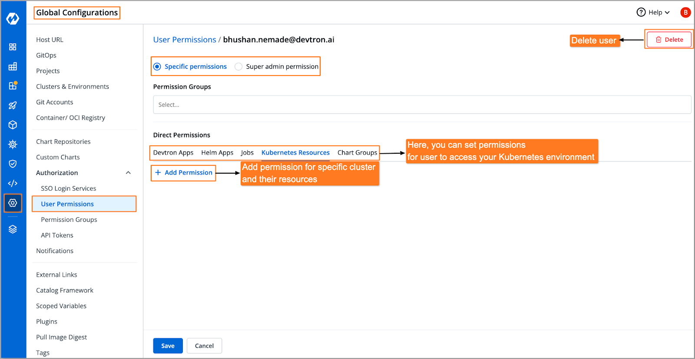Open Clusters & Environments settings
Screen dimensions: 695x359
tap(73, 86)
